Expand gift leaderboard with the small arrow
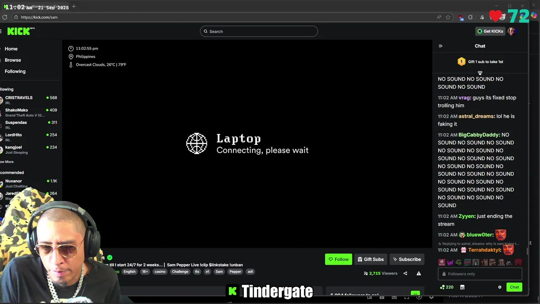Image resolution: width=540 pixels, height=304 pixels. pyautogui.click(x=480, y=73)
